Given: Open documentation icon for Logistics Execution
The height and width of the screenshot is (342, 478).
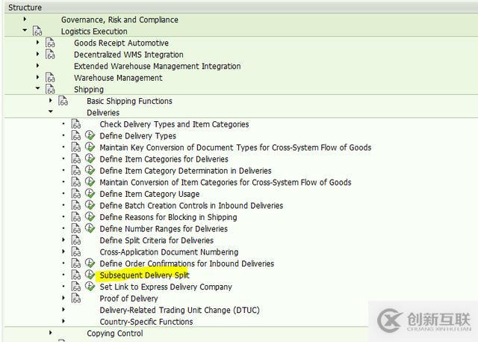Looking at the screenshot, I should [x=37, y=31].
